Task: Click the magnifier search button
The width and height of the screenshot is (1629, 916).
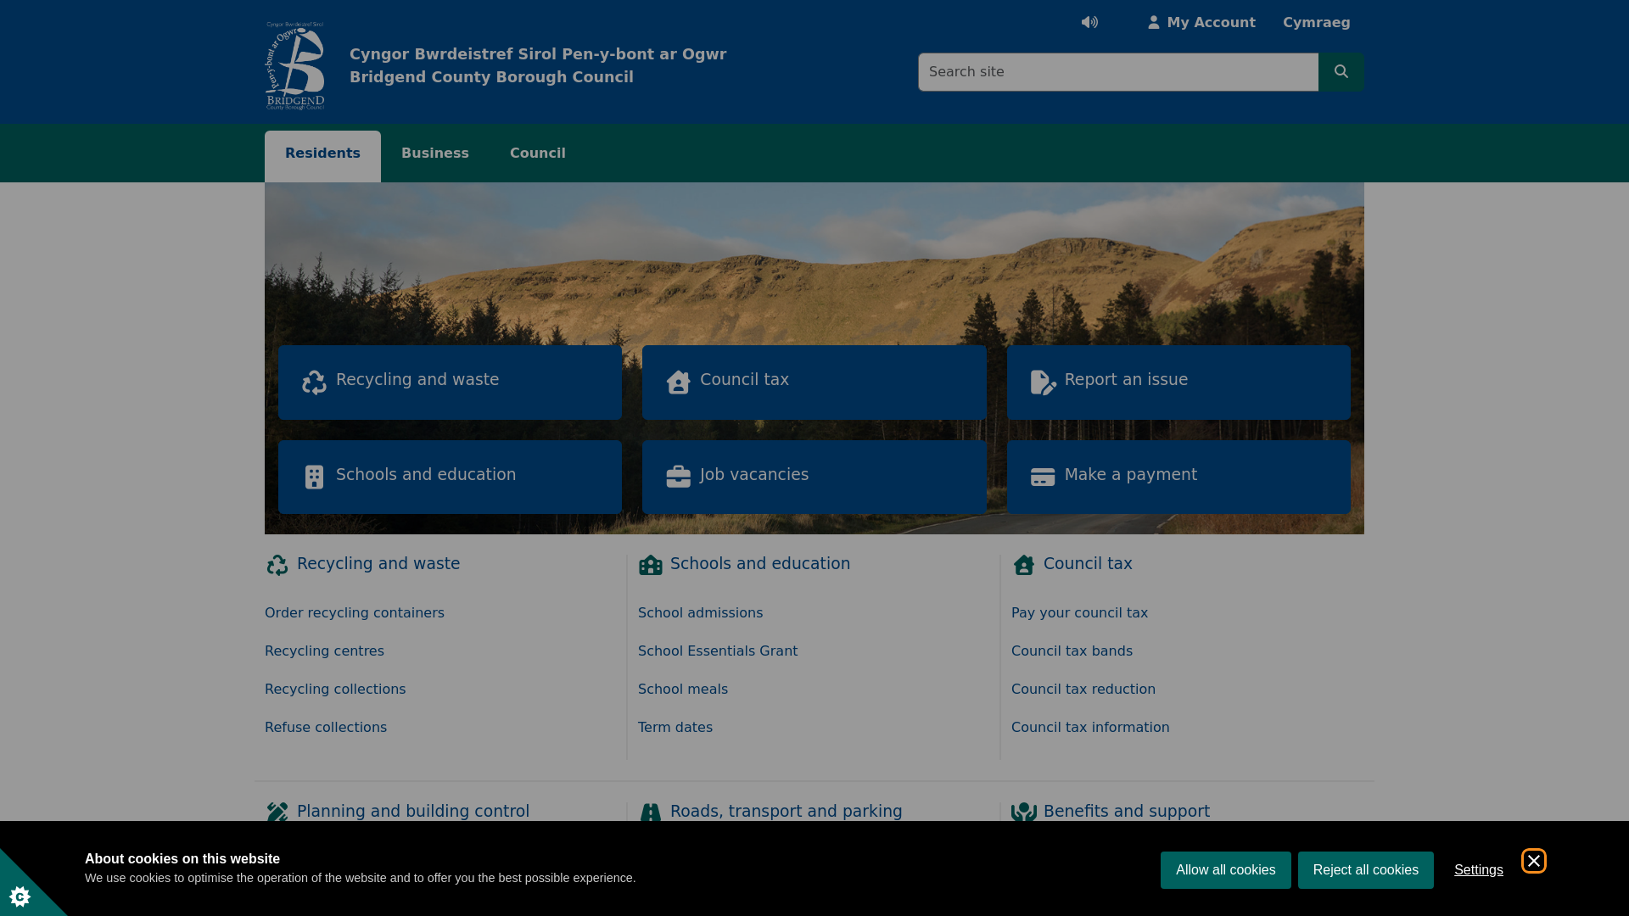Action: (x=1341, y=72)
